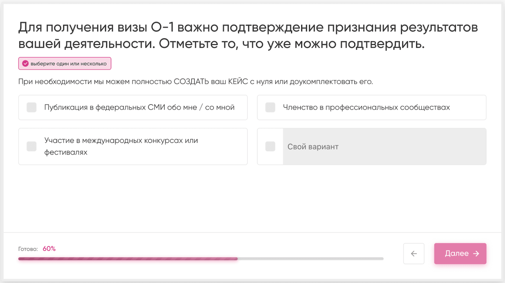Tick the professional communities membership checkbox

(270, 107)
